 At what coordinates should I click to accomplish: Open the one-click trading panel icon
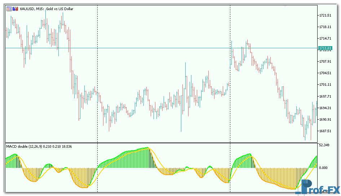click(9, 9)
